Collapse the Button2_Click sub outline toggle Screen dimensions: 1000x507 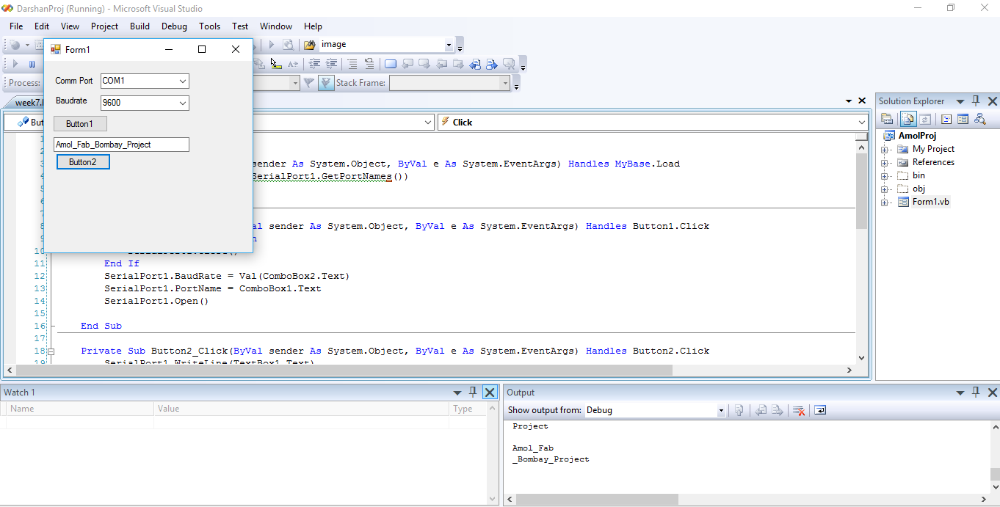click(x=51, y=351)
